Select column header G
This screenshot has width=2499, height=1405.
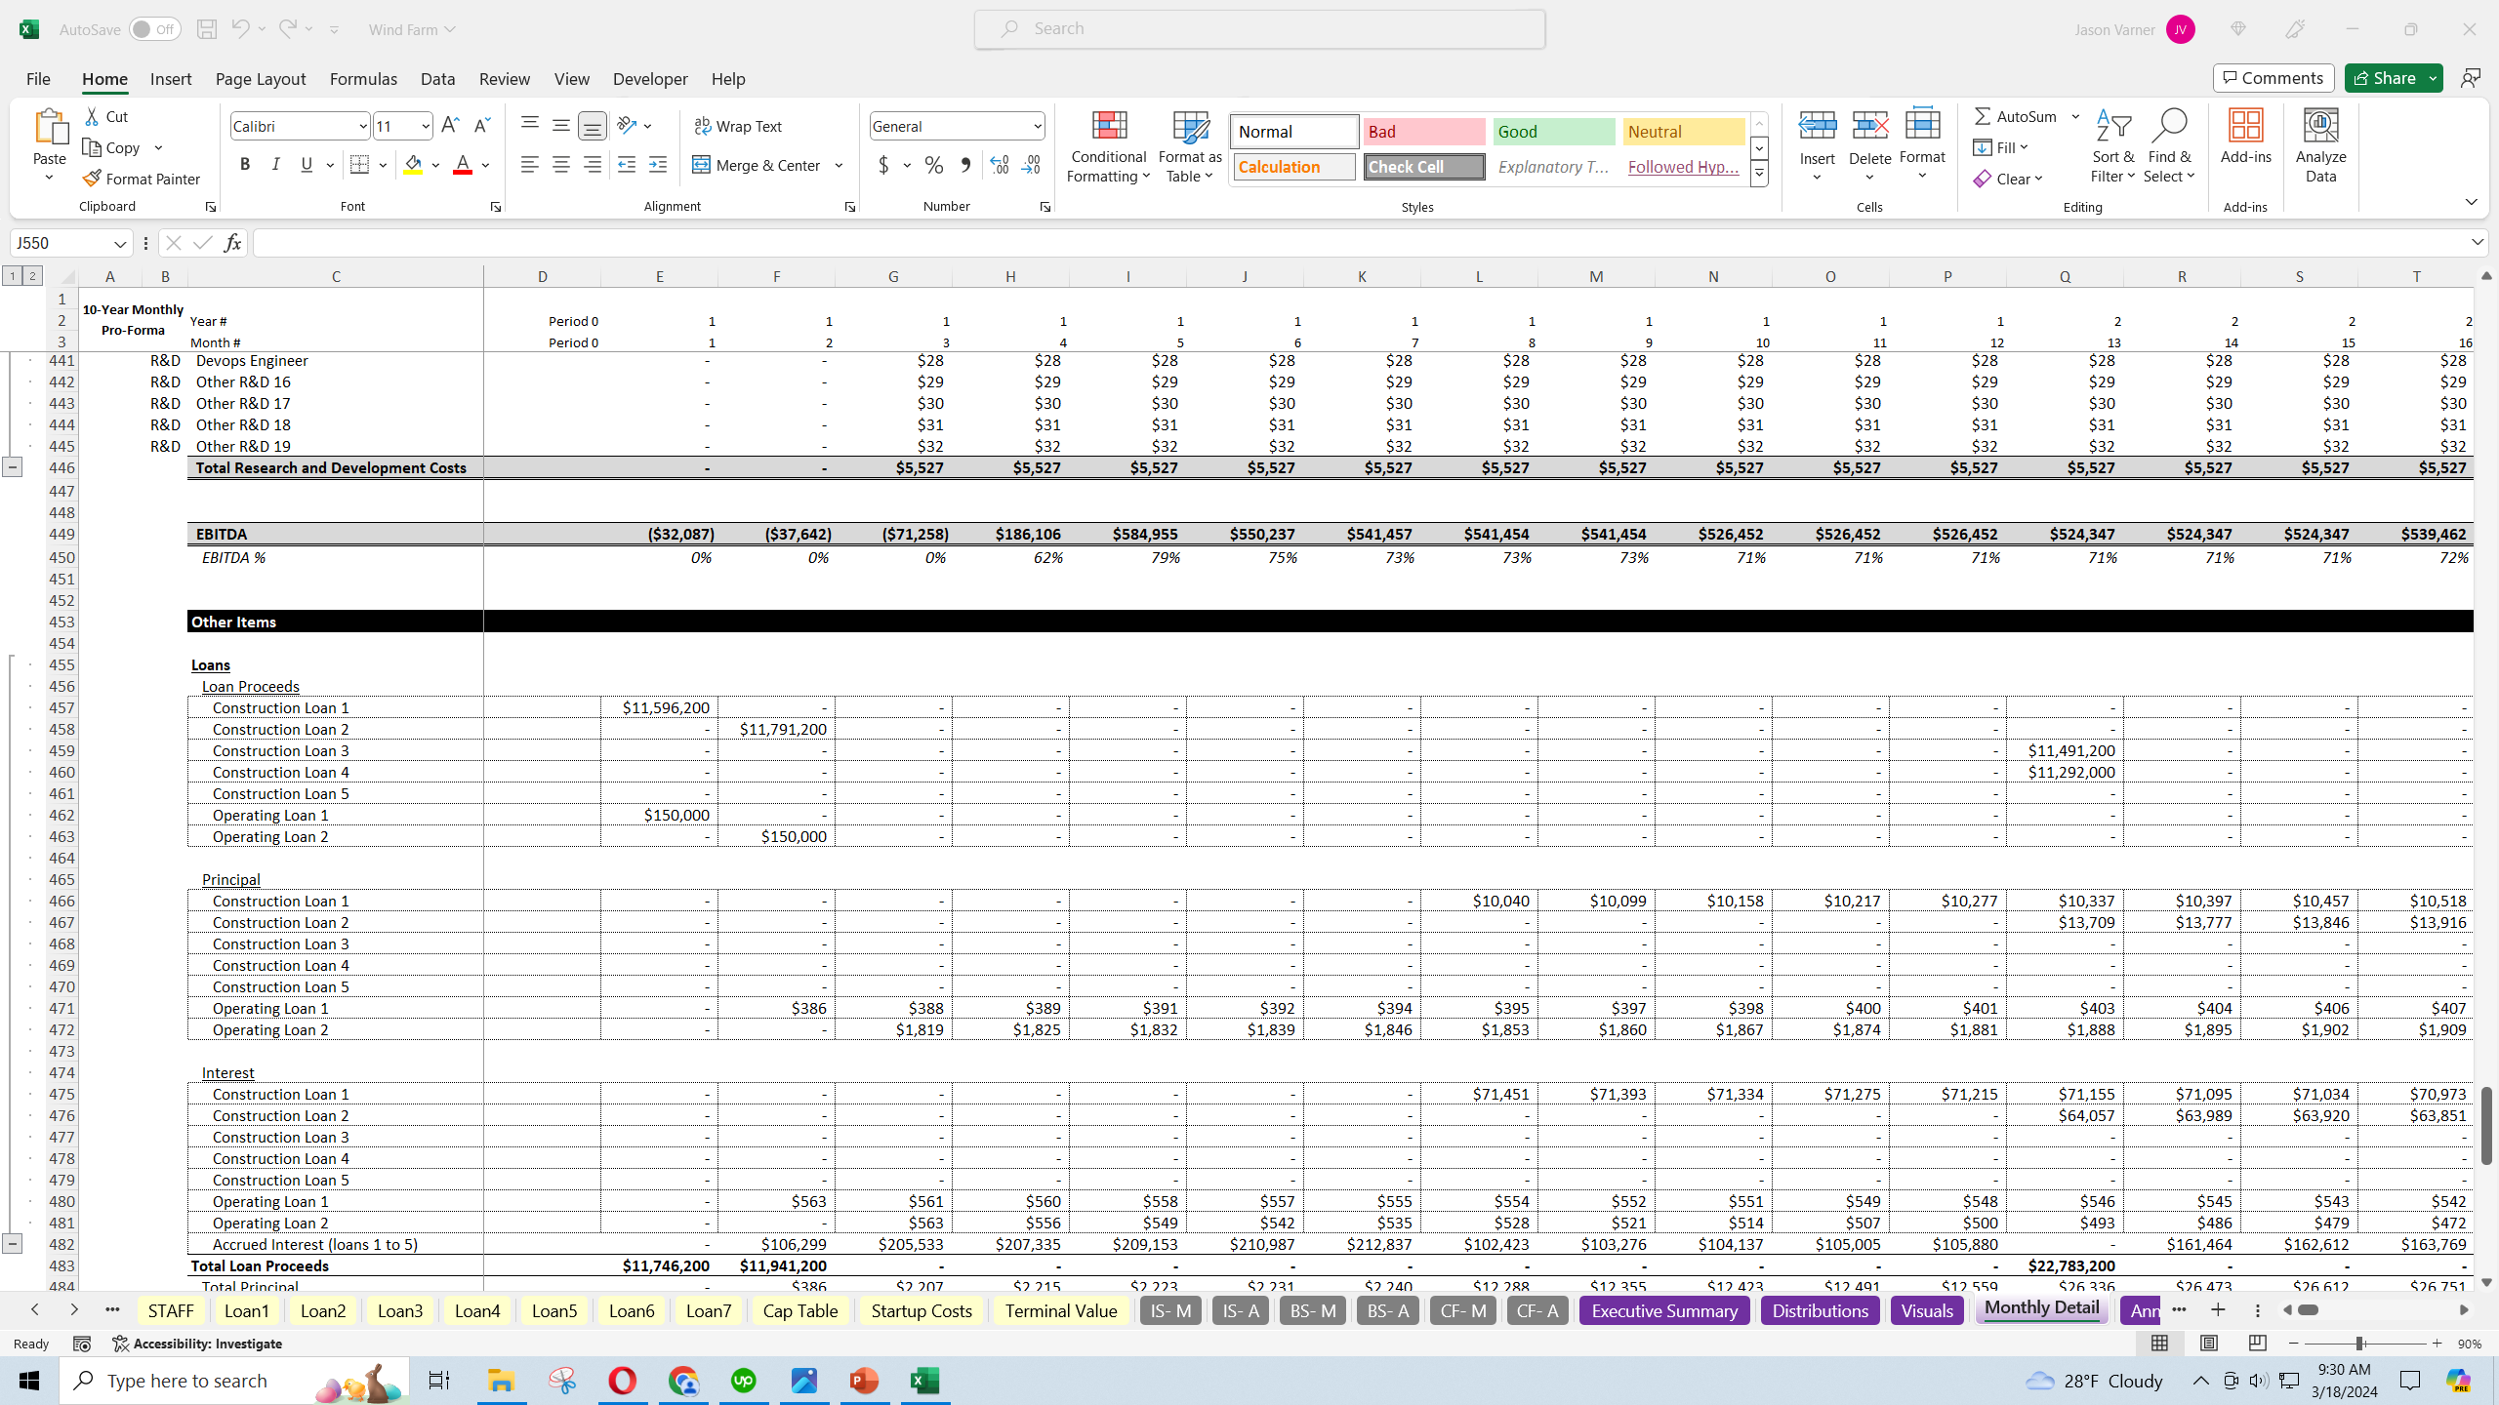(x=893, y=276)
